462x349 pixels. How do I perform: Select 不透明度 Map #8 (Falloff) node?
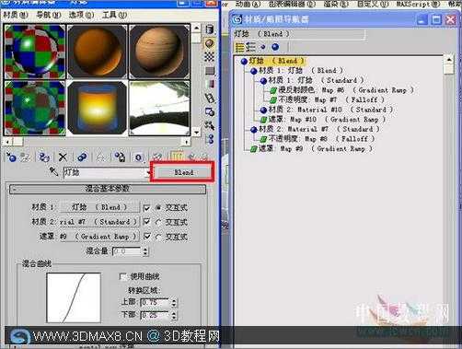click(317, 139)
